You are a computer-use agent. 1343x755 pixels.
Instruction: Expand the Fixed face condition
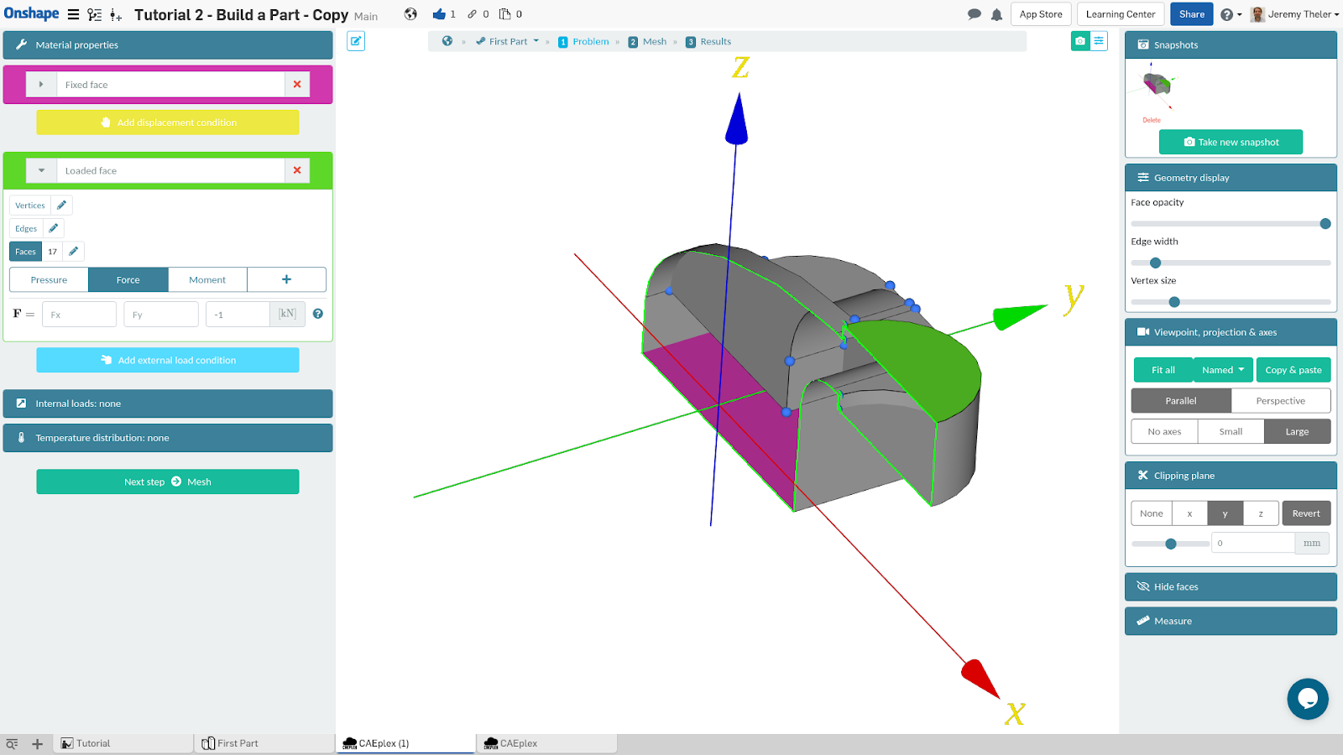pyautogui.click(x=41, y=85)
